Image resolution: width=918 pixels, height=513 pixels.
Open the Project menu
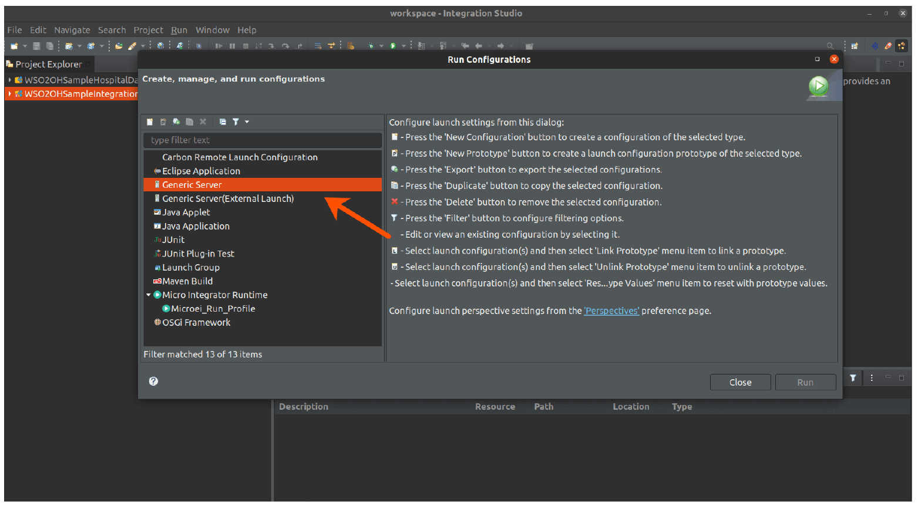pyautogui.click(x=148, y=30)
